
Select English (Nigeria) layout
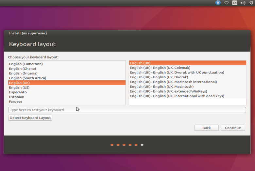[x=67, y=73]
